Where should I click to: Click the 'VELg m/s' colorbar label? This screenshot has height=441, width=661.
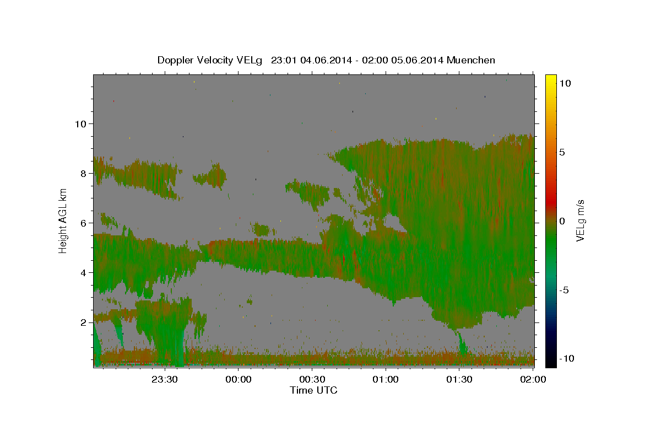[580, 220]
